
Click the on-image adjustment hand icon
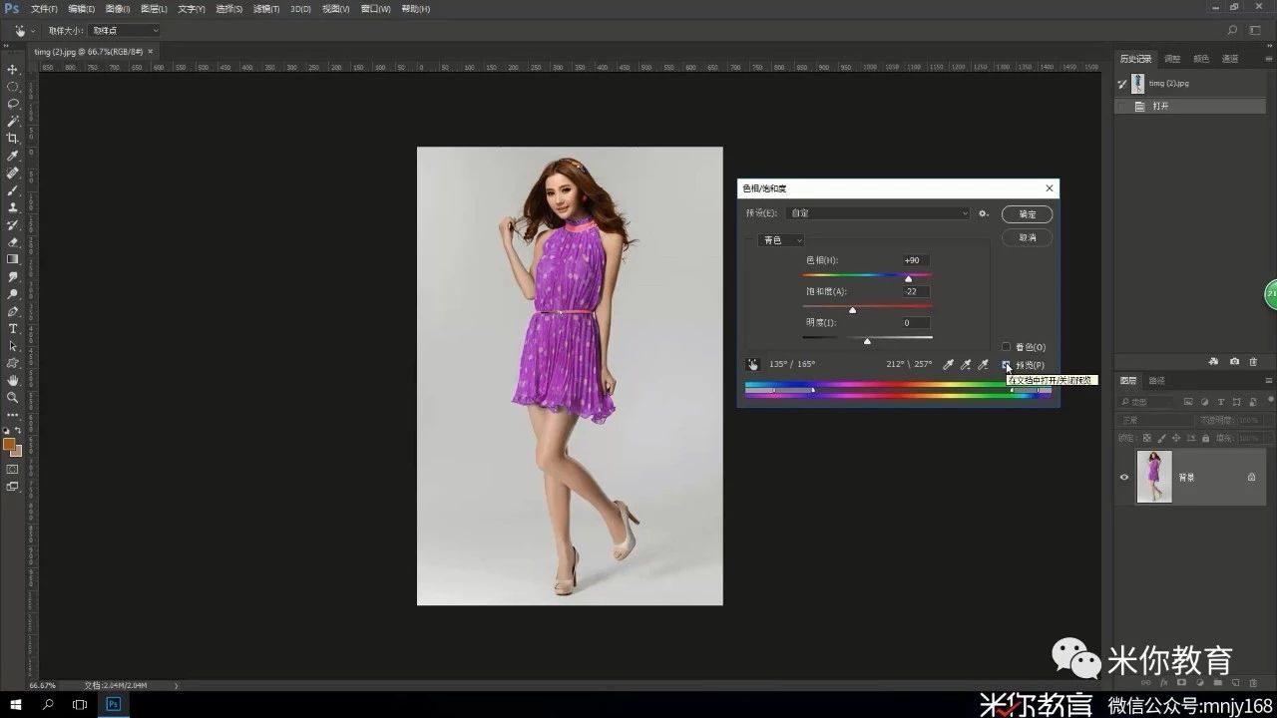tap(752, 365)
